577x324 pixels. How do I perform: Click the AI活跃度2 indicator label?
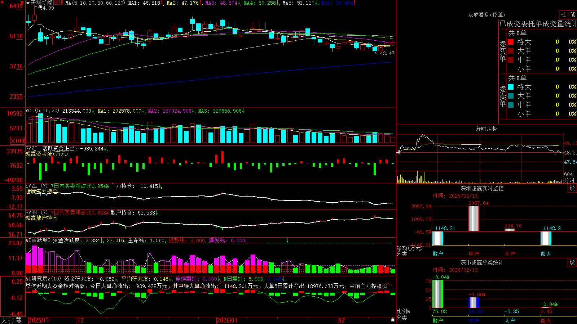click(x=38, y=240)
